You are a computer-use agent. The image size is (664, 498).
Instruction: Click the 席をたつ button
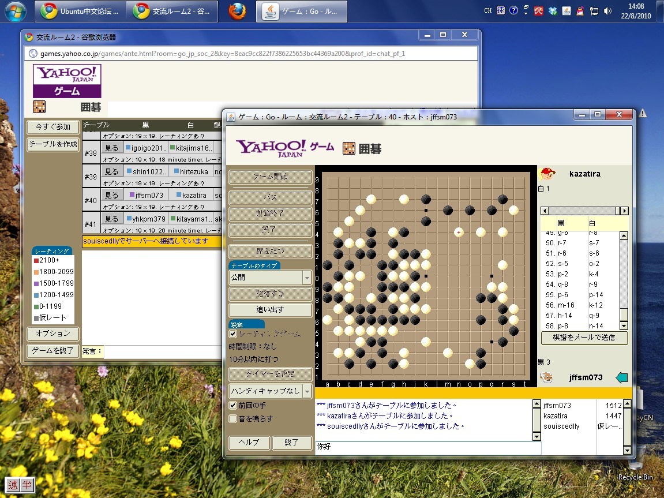point(271,251)
